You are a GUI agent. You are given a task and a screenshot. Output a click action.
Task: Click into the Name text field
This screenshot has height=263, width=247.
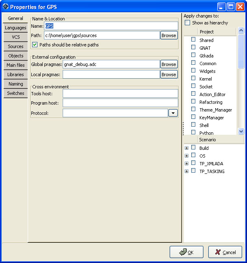(x=111, y=26)
